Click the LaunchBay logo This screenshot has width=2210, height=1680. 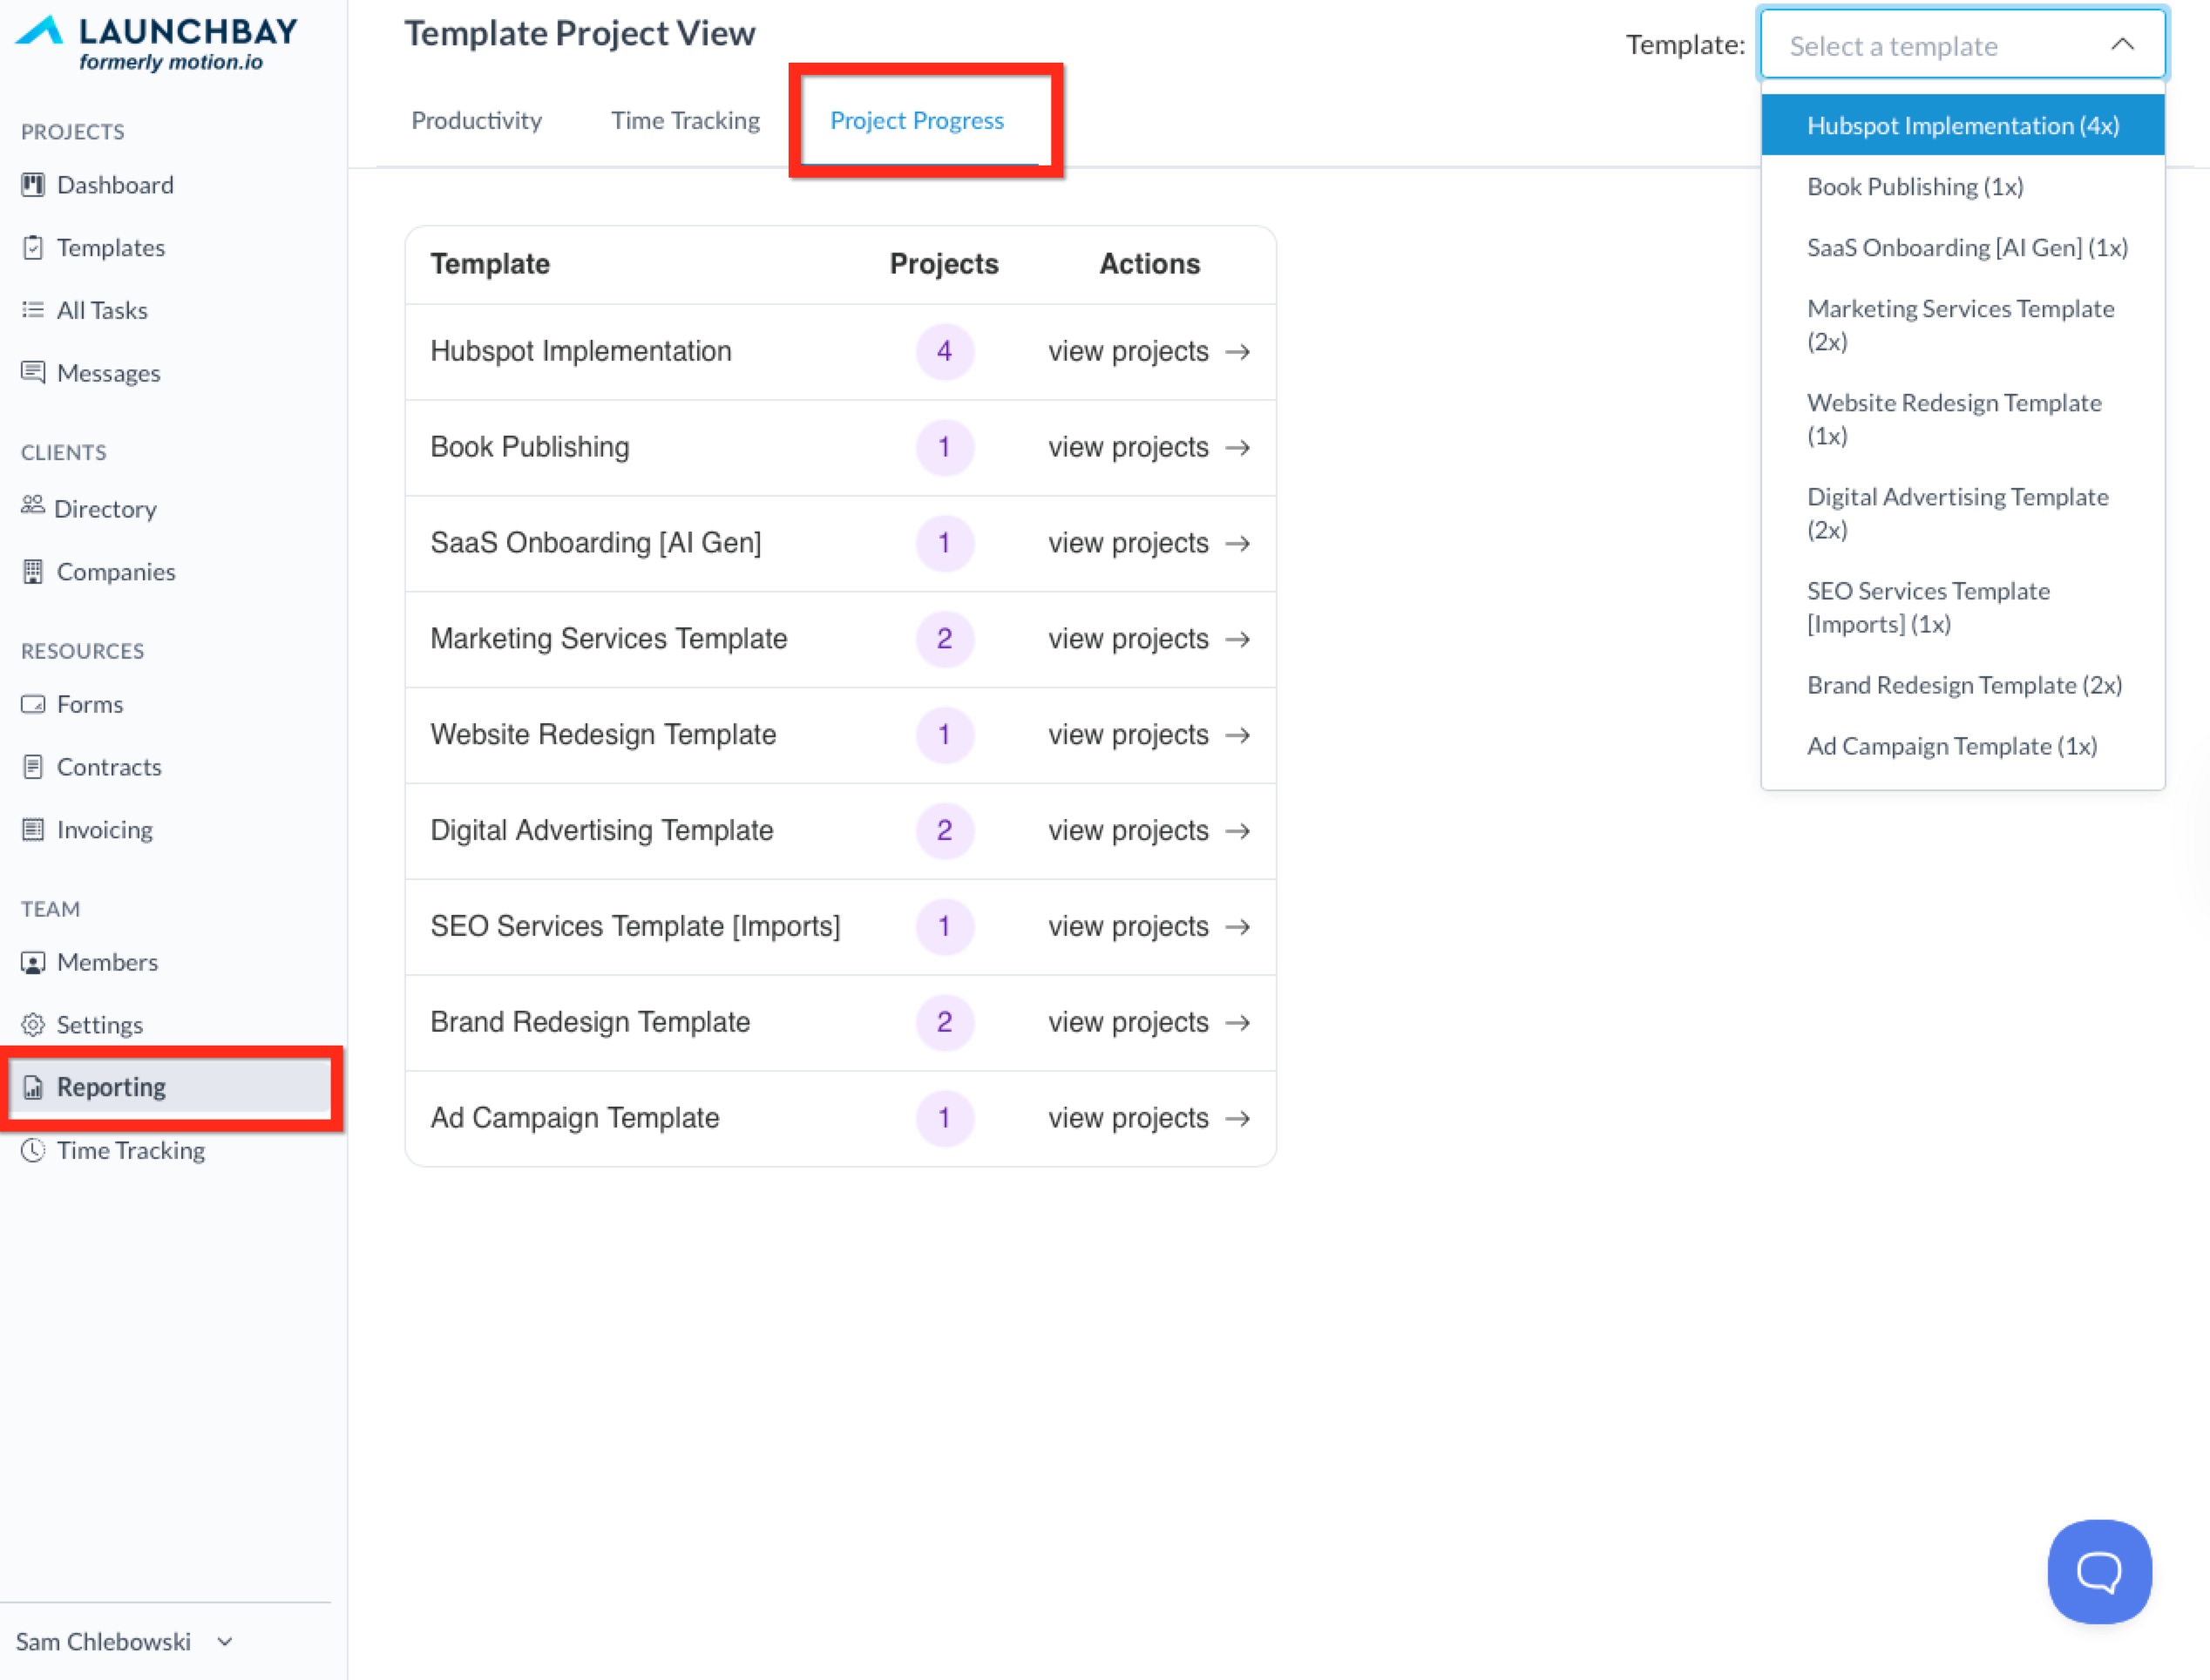click(x=158, y=43)
